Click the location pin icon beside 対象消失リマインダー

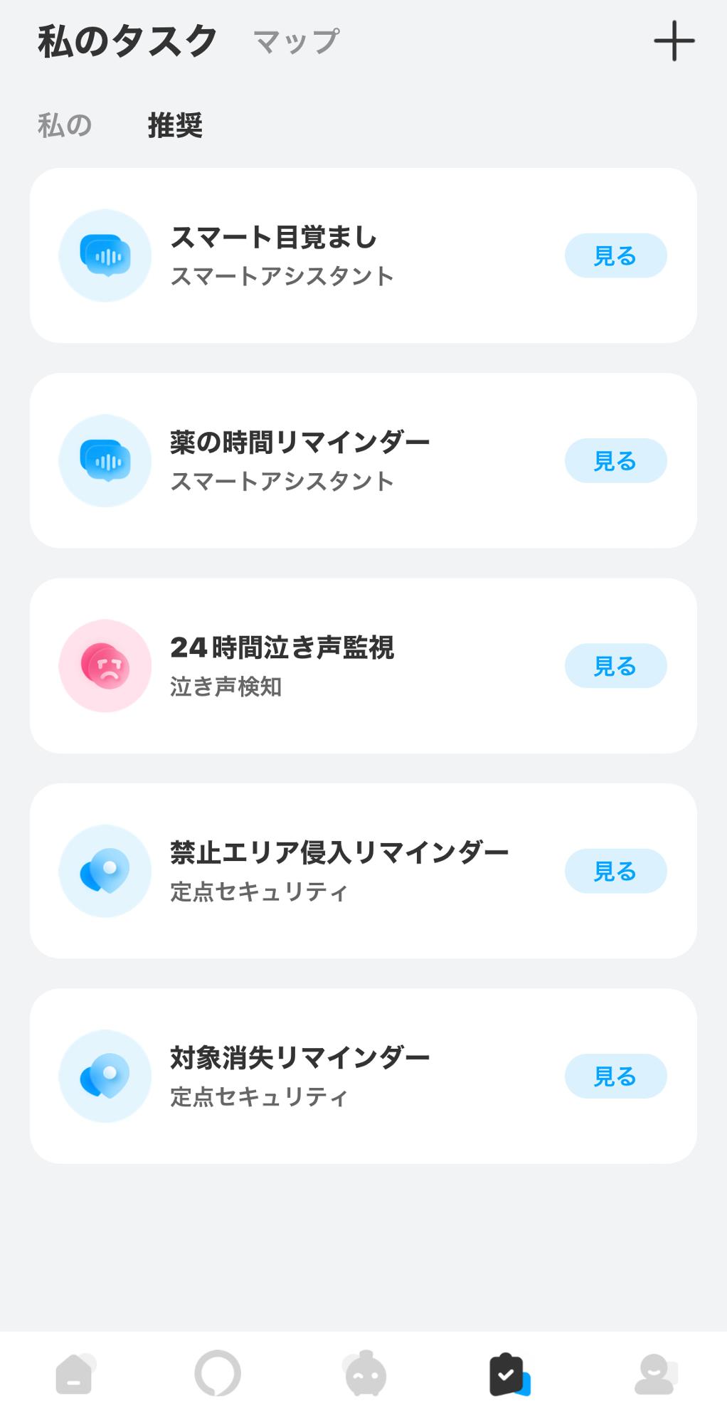(105, 1076)
